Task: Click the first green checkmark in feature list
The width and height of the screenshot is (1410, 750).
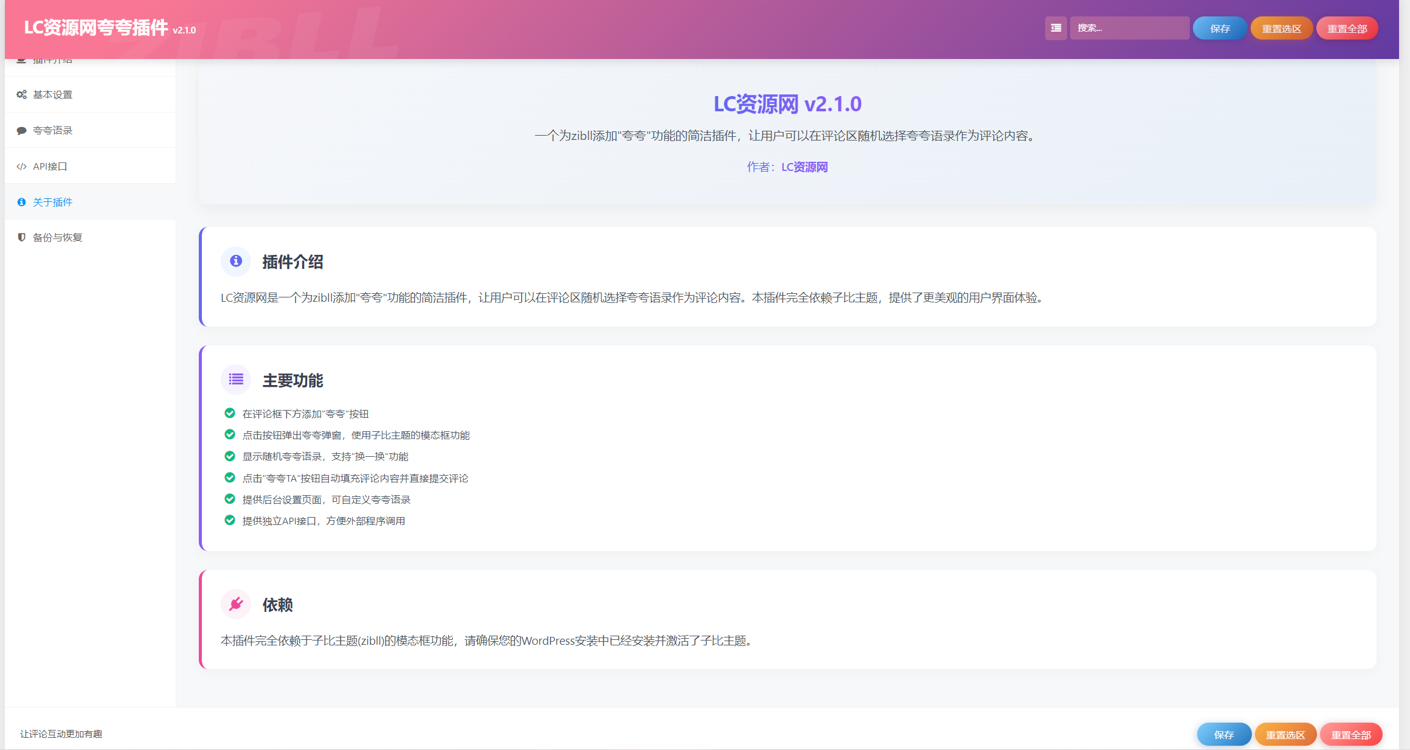Action: (x=230, y=413)
